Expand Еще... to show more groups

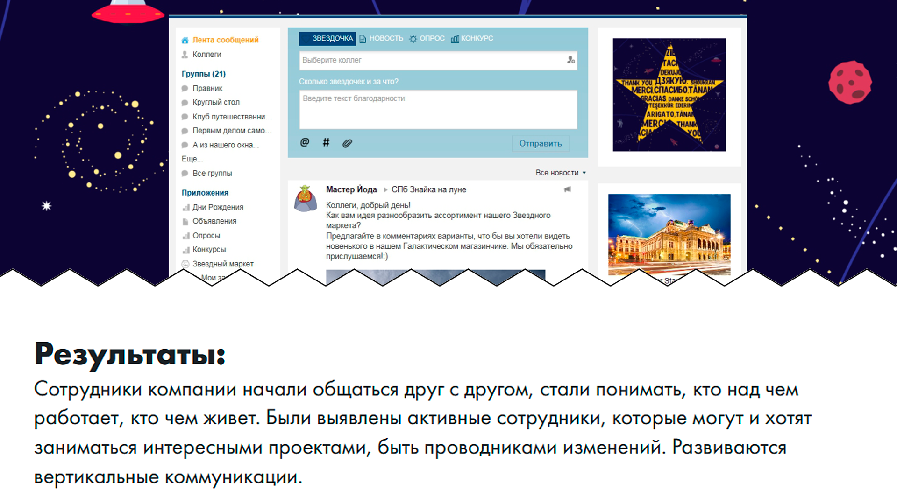[x=192, y=159]
